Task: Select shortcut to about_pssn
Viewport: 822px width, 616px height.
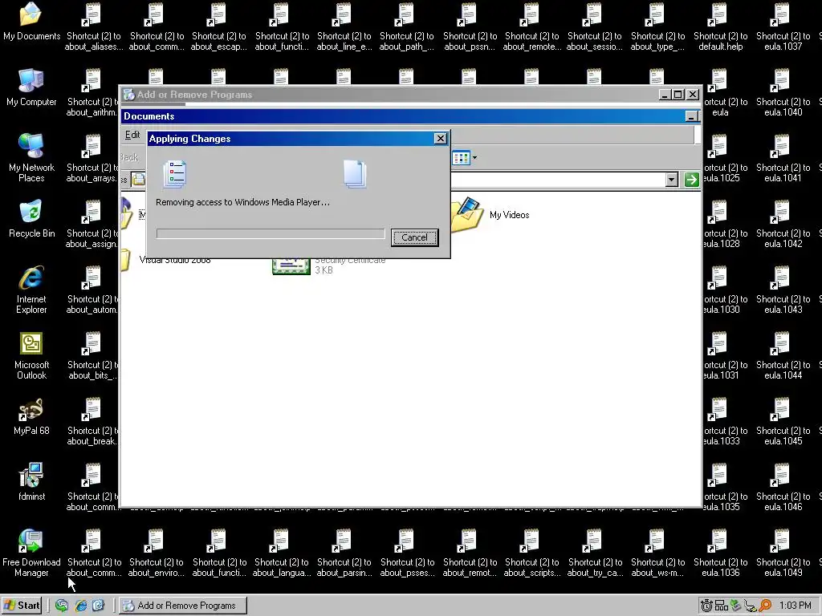Action: (470, 27)
